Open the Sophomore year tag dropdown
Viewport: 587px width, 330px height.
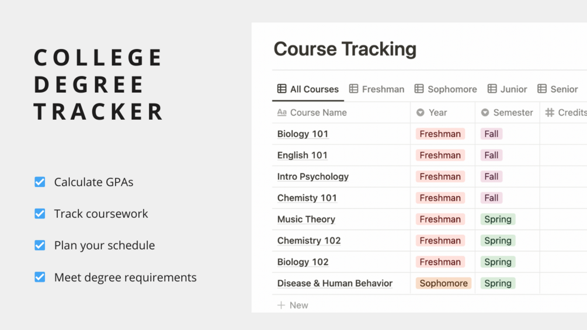click(443, 283)
